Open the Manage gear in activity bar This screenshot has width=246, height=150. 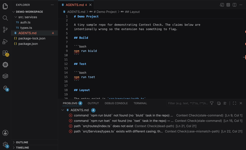(x=6, y=145)
